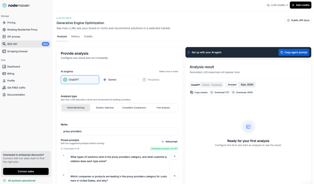
Task: Open the History tab
Action: [x=75, y=36]
